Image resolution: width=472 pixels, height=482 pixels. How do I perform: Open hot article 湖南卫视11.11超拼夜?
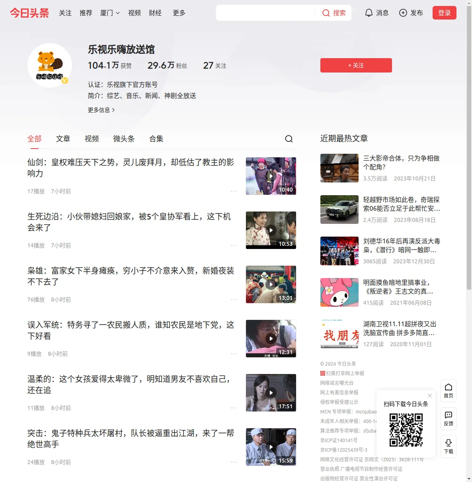tap(400, 328)
